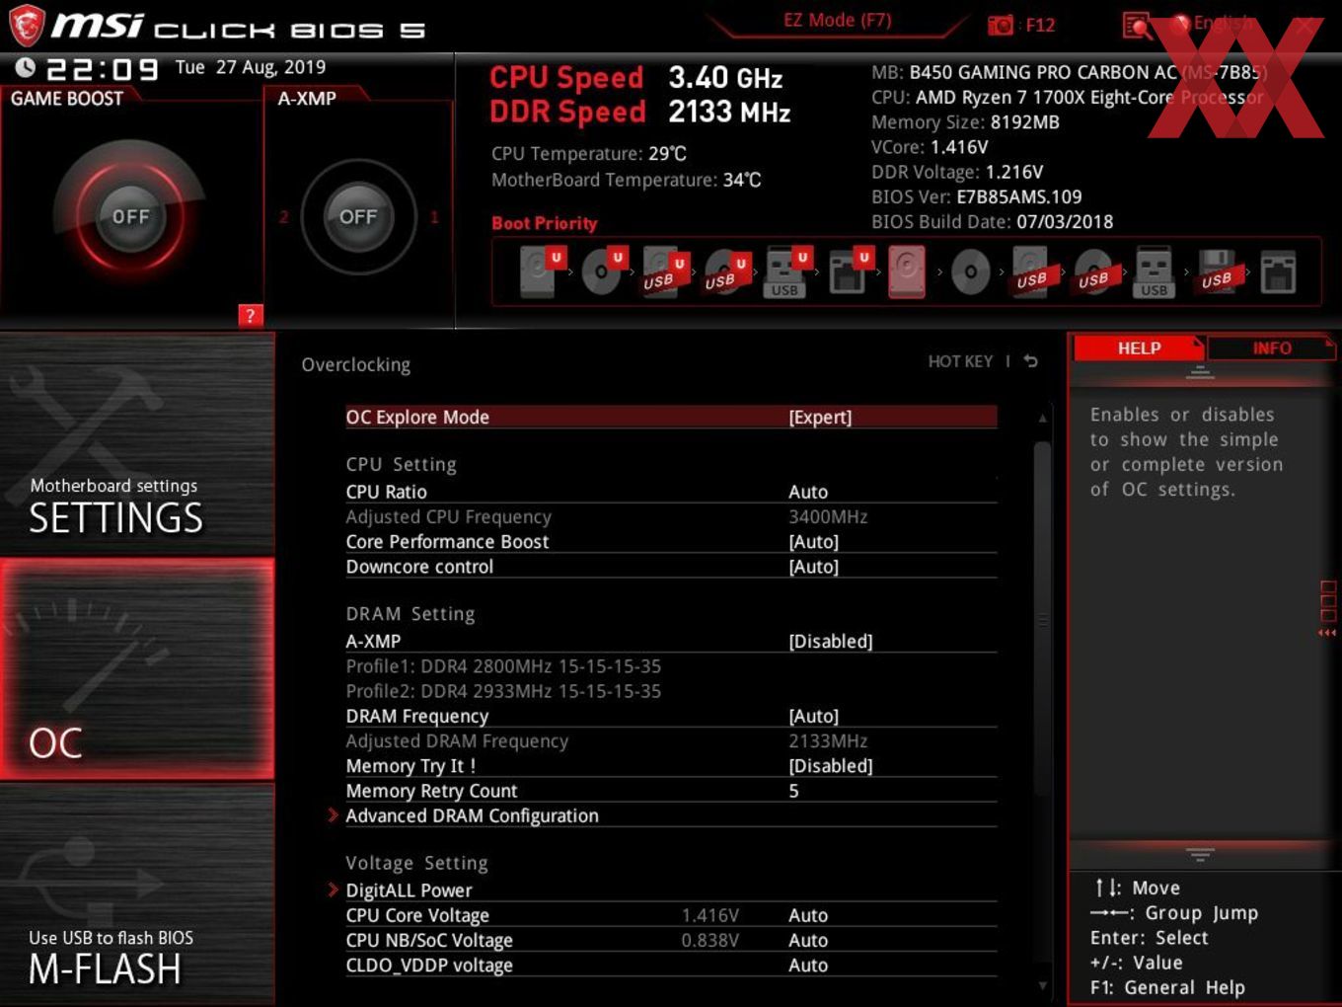Click the back arrow next to HOT KEY
Viewport: 1342px width, 1007px height.
click(x=1031, y=361)
